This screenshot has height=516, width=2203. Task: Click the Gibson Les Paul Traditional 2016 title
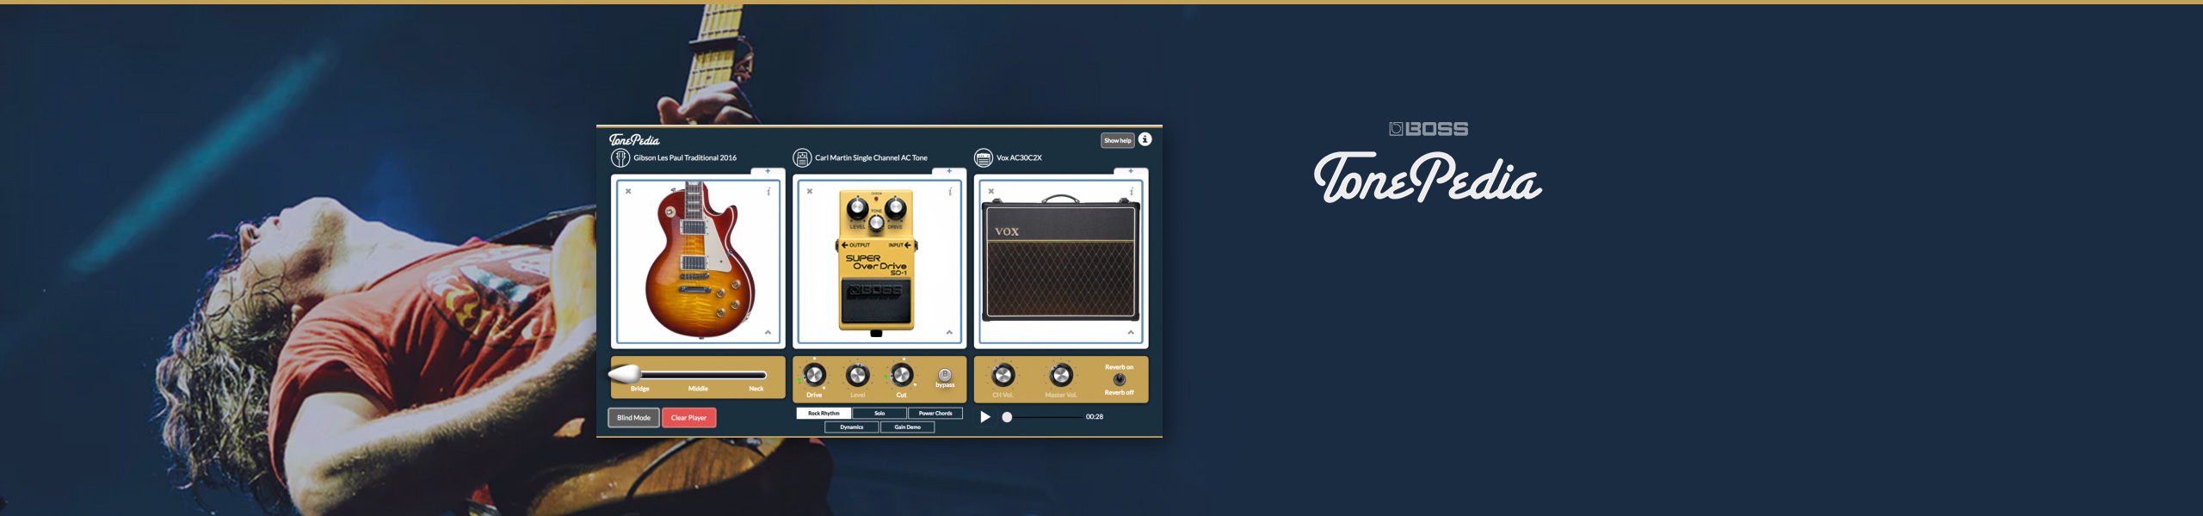click(685, 158)
